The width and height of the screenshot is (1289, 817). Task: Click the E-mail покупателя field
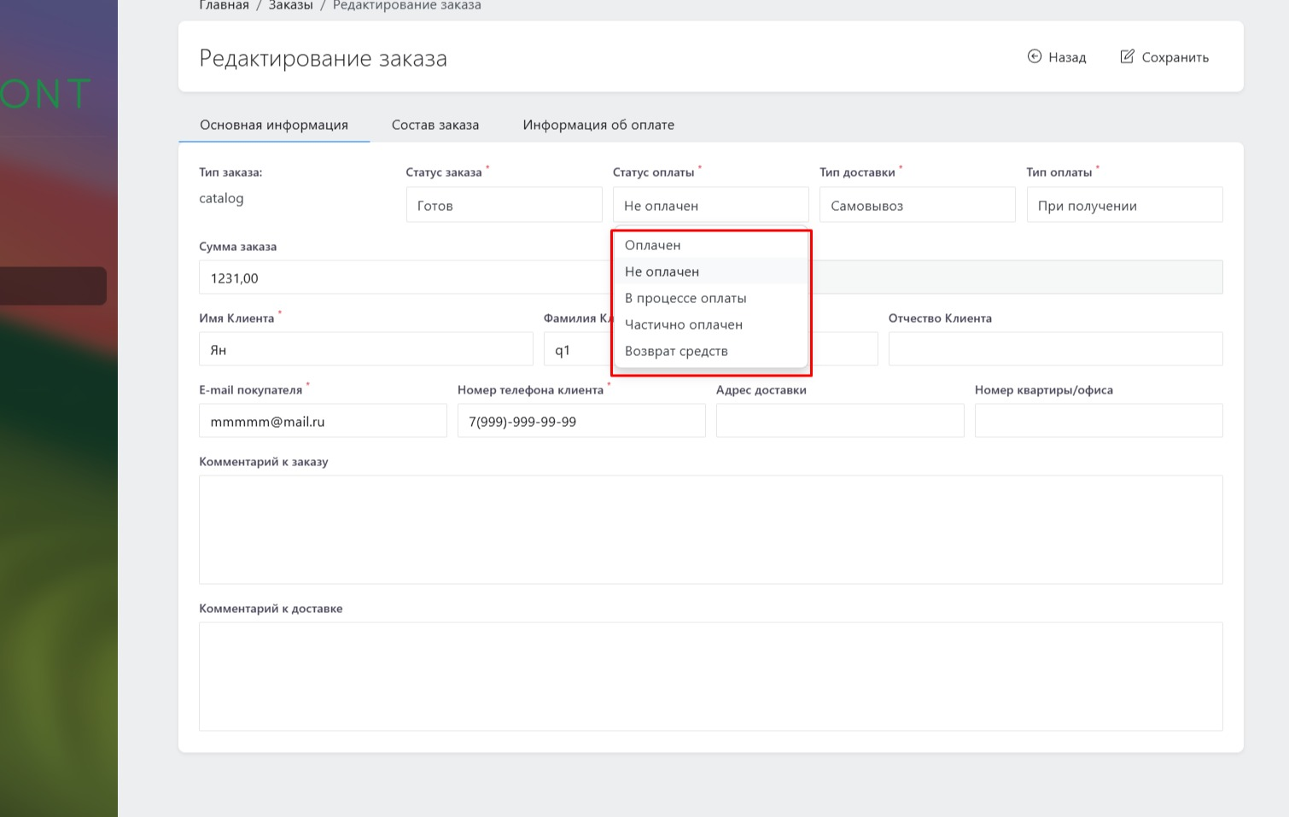pyautogui.click(x=323, y=421)
